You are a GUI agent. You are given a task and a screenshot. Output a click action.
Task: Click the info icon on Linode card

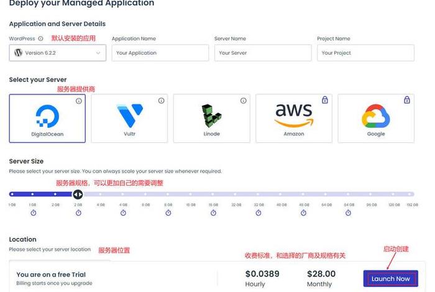pos(244,101)
